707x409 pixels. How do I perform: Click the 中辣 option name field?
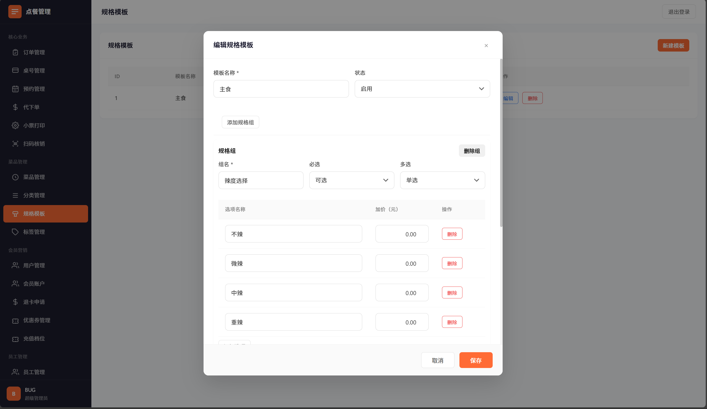click(x=293, y=293)
